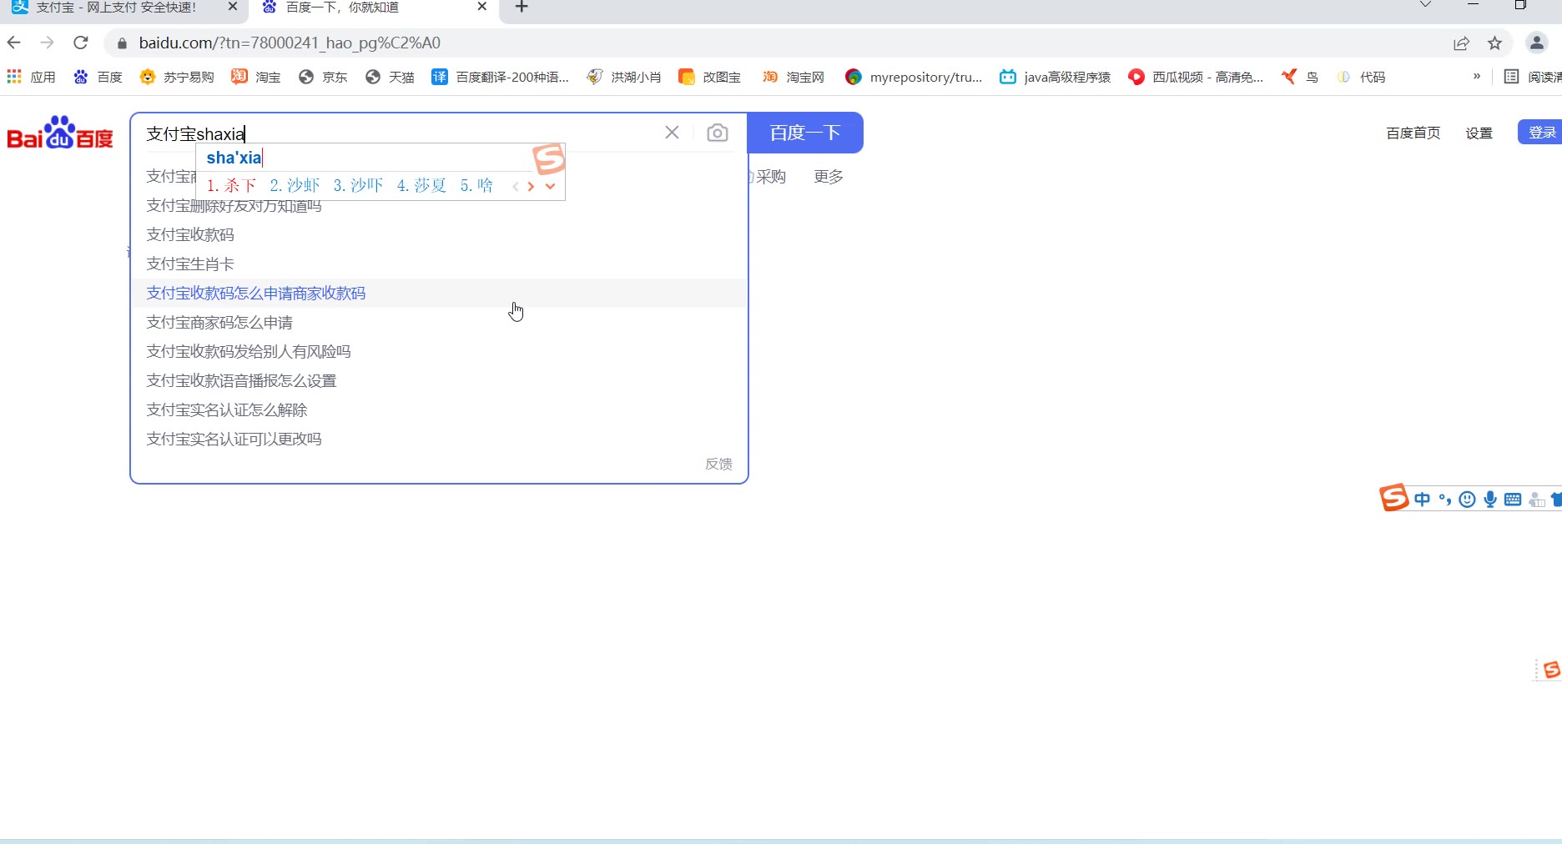Open the 鸟 bookmark
The width and height of the screenshot is (1562, 844).
pyautogui.click(x=1300, y=77)
